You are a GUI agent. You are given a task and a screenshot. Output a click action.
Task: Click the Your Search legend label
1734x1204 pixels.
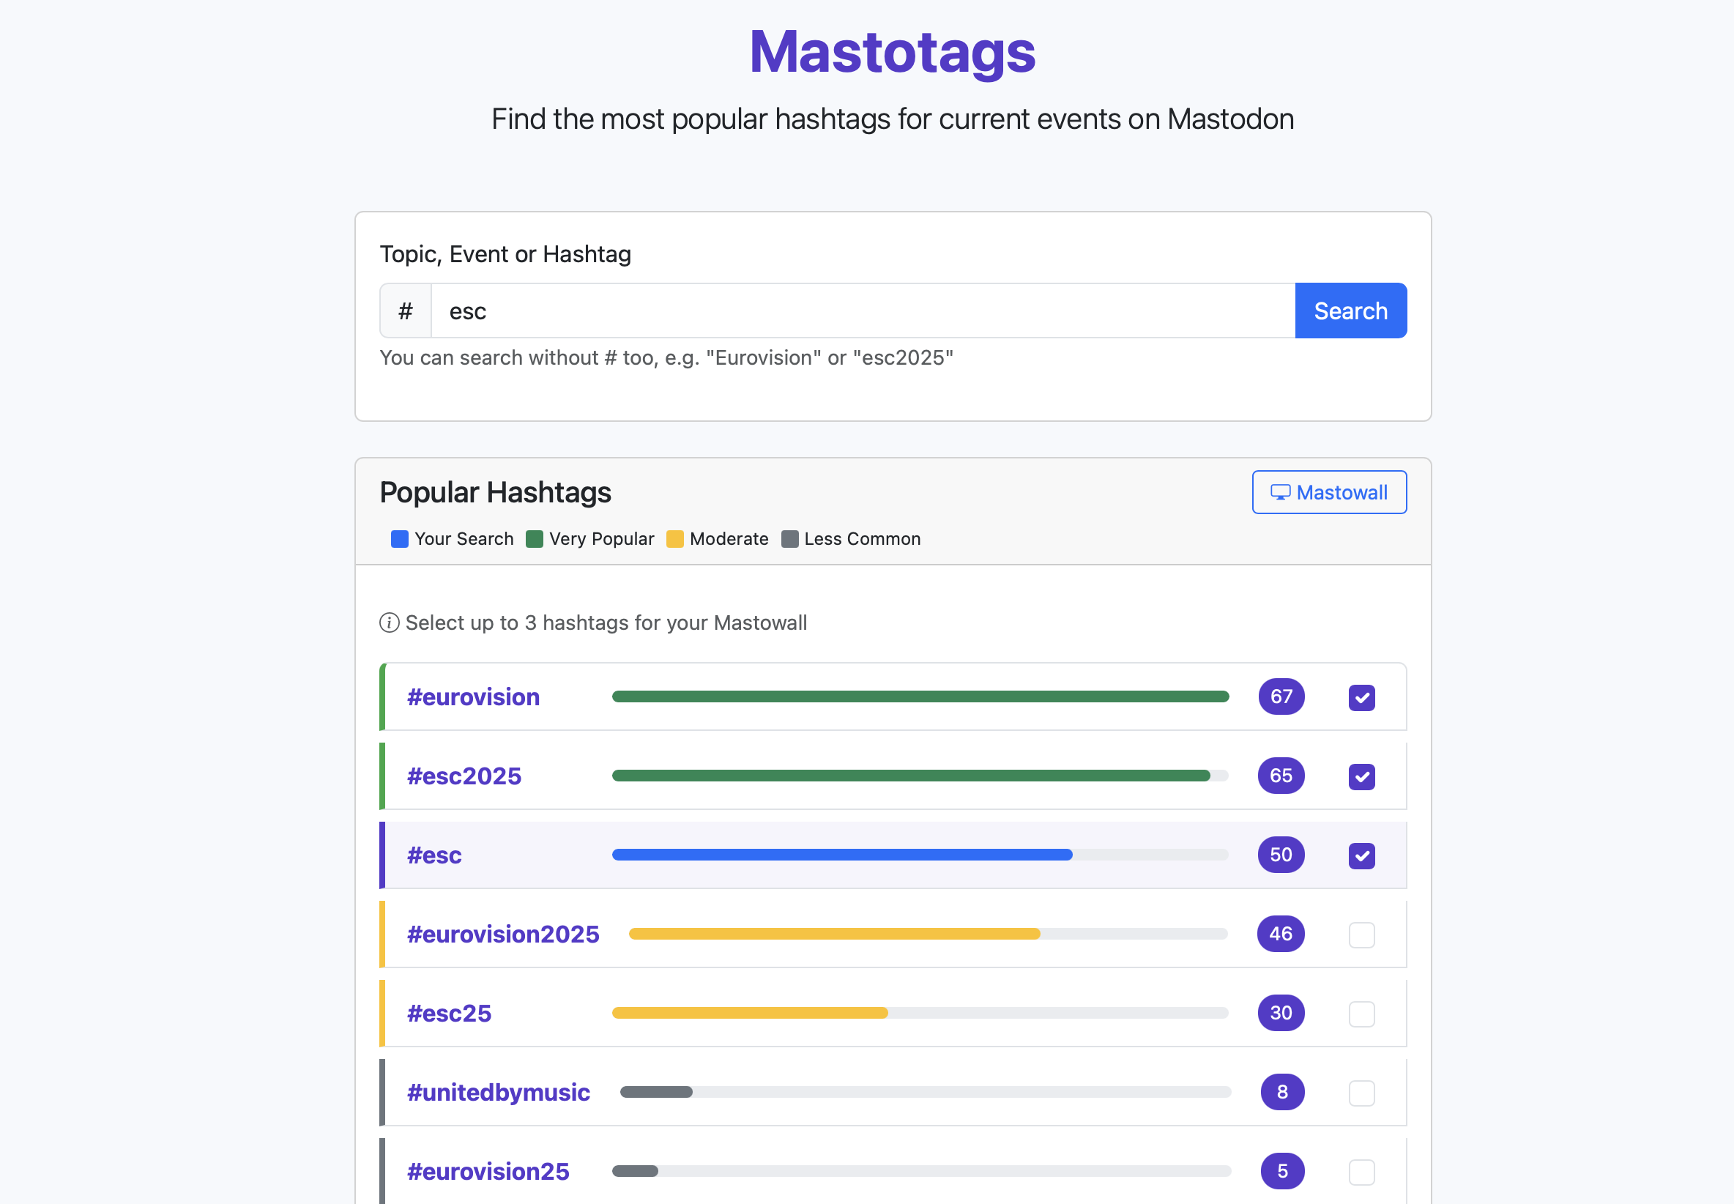pos(464,538)
